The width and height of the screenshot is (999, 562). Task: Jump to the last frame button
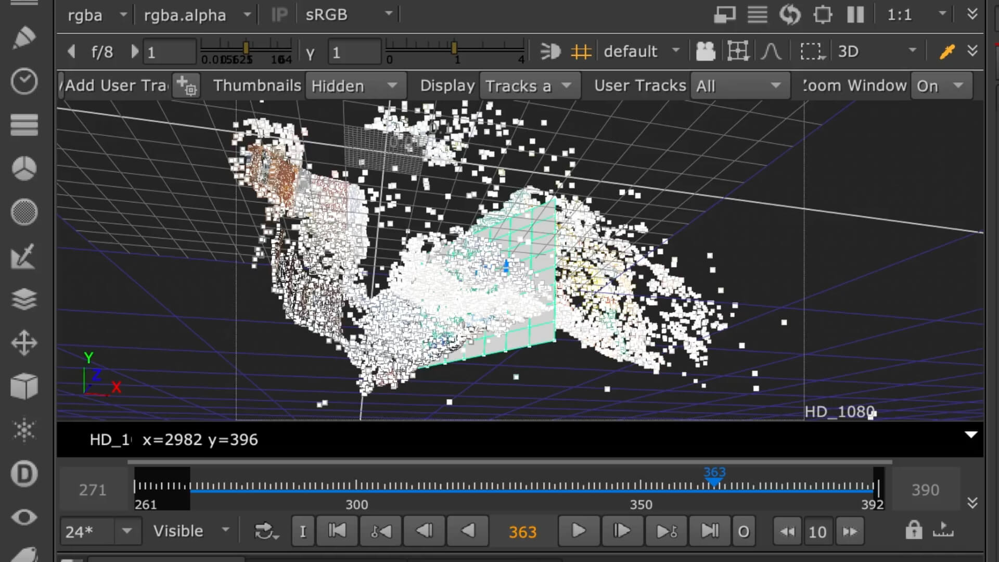point(709,531)
